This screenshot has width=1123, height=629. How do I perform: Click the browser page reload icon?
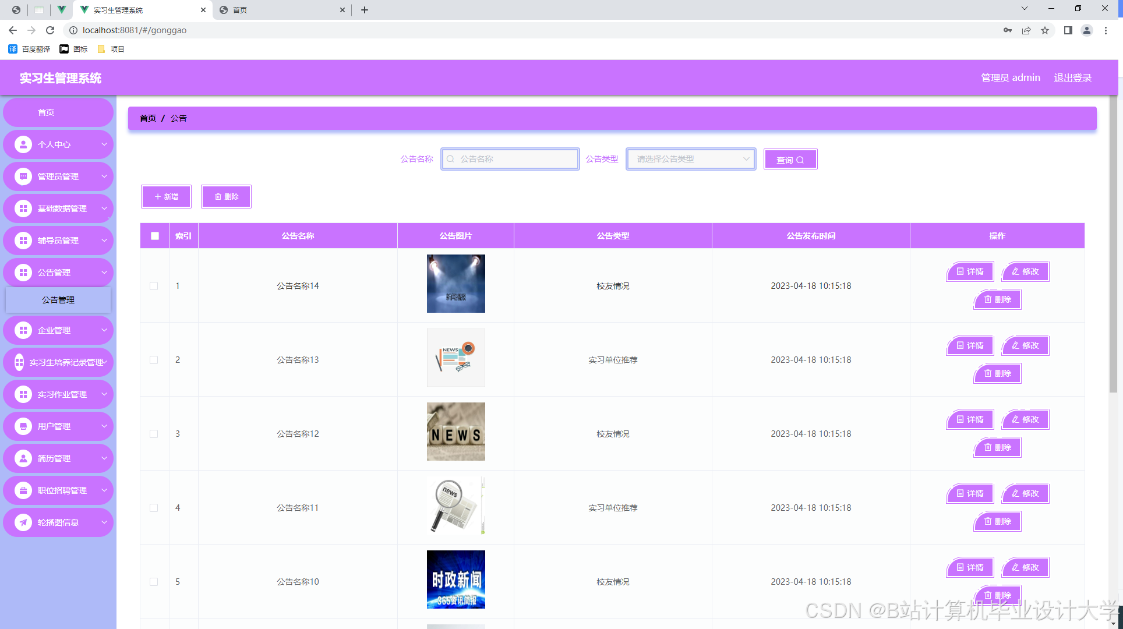(50, 30)
